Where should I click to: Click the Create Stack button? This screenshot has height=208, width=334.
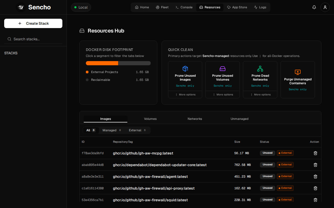pos(33,23)
